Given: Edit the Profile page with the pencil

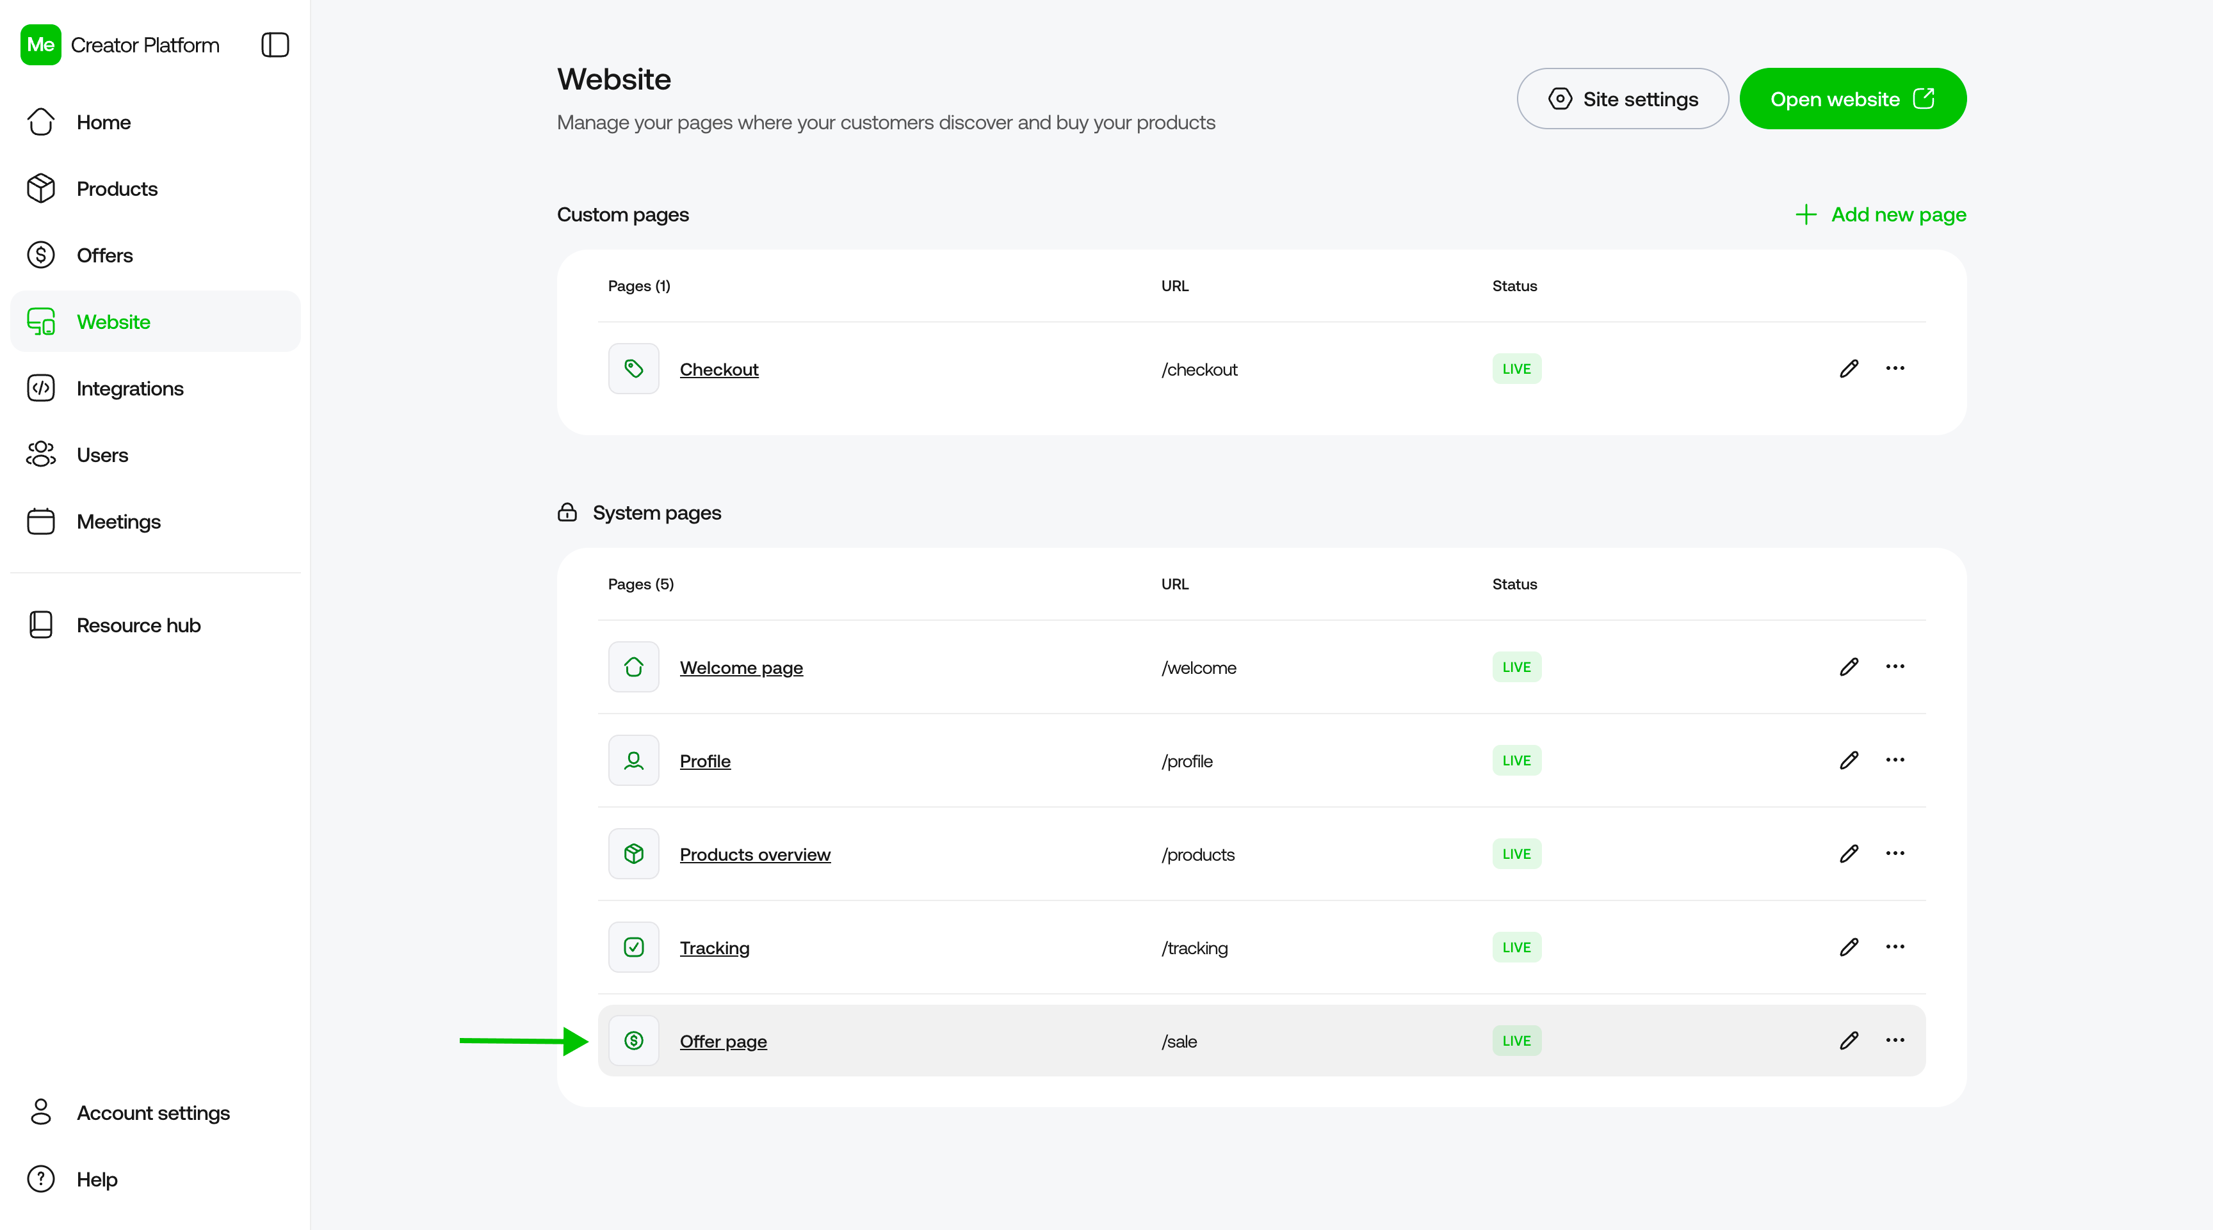Looking at the screenshot, I should [x=1849, y=760].
